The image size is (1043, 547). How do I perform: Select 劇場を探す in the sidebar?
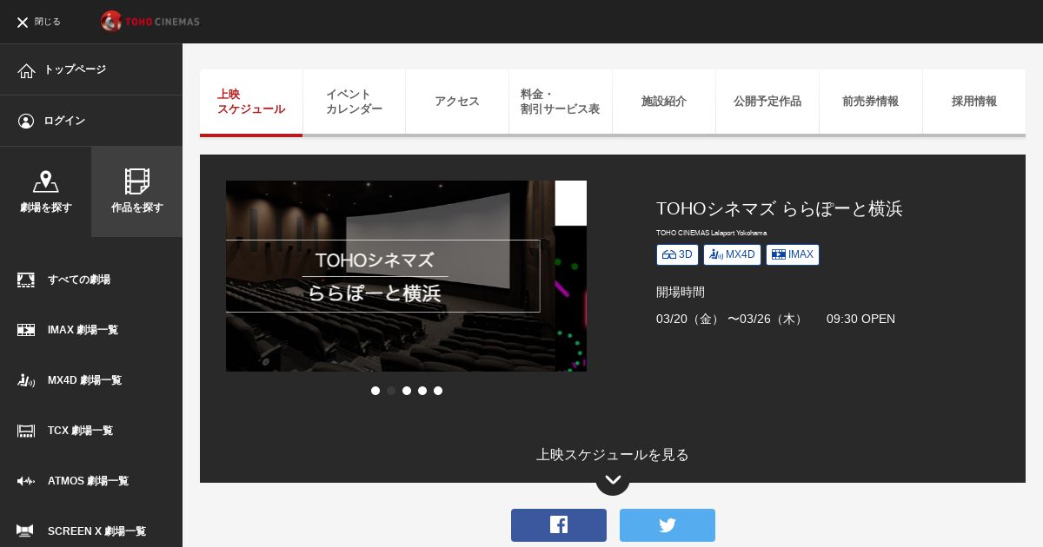(x=45, y=192)
